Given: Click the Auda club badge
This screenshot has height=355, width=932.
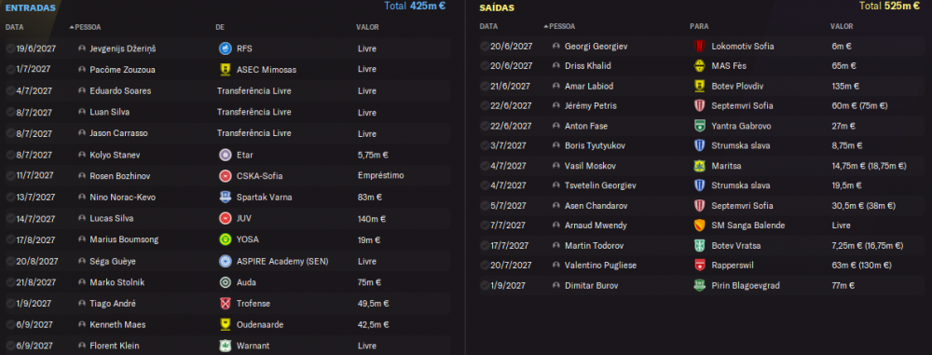Looking at the screenshot, I should coord(225,282).
